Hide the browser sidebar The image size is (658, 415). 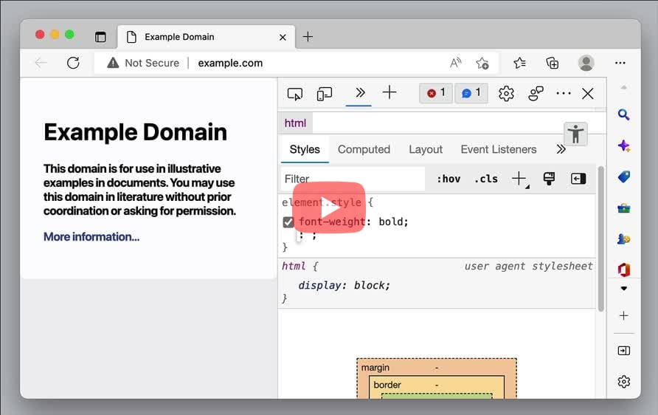click(624, 350)
